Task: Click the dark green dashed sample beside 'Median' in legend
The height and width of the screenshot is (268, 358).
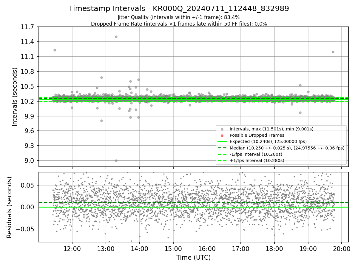Action: click(222, 148)
